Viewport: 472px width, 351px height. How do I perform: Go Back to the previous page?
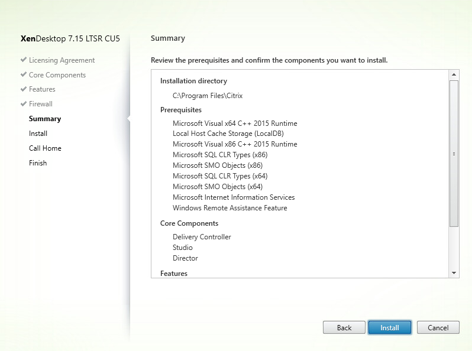coord(344,327)
